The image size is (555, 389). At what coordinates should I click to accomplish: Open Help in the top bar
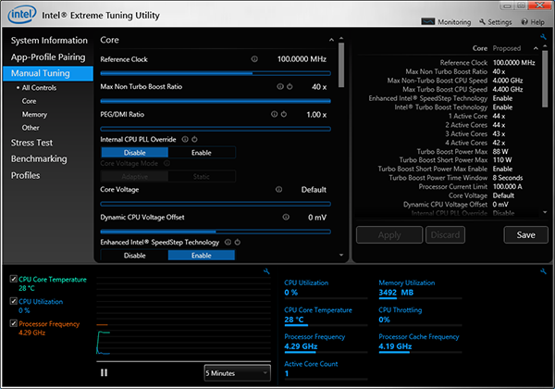pyautogui.click(x=533, y=21)
